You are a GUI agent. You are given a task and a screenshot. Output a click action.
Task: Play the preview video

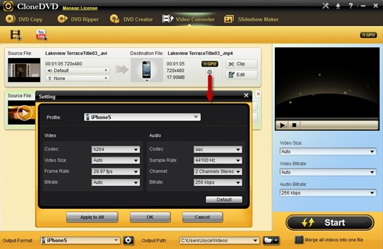click(282, 125)
